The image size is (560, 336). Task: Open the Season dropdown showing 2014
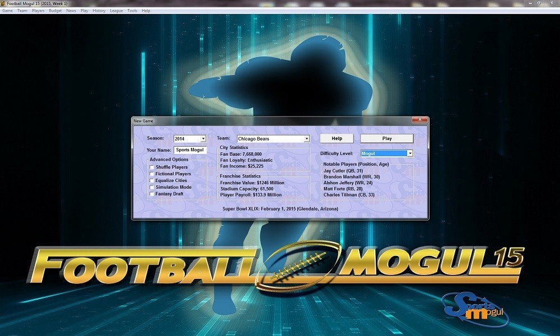(204, 138)
